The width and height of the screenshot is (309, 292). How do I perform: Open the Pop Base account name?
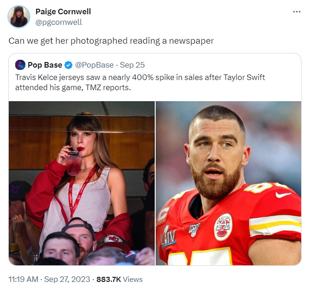pyautogui.click(x=45, y=65)
